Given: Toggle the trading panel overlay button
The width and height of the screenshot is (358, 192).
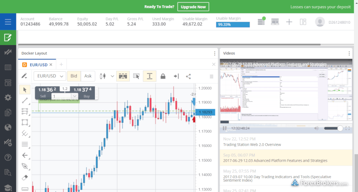Looking at the screenshot, I should pos(123,76).
